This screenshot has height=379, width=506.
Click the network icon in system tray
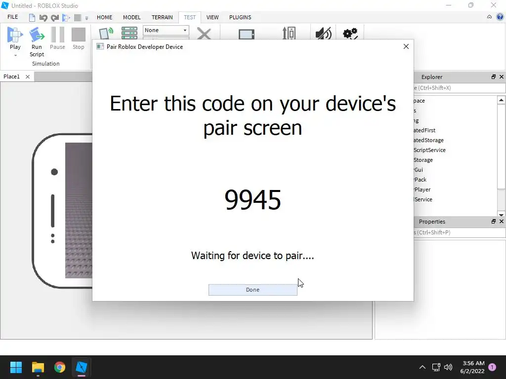pos(436,367)
